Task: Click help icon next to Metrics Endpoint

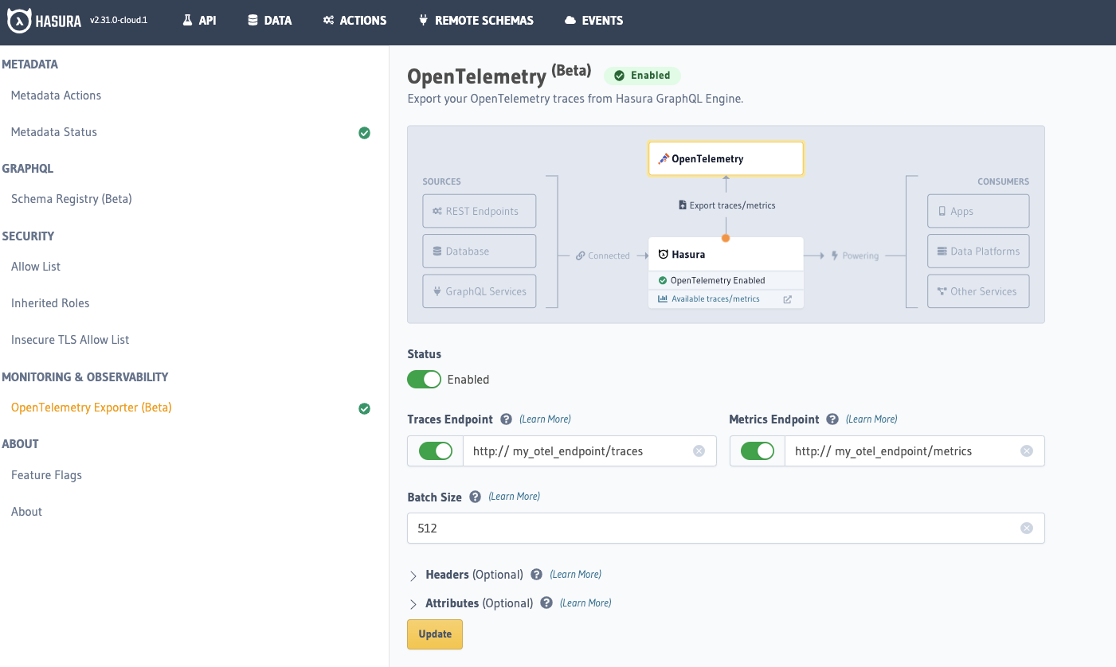Action: (832, 419)
